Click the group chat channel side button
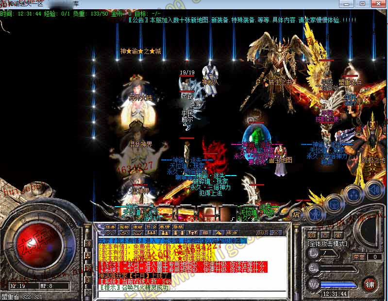 click(x=88, y=256)
